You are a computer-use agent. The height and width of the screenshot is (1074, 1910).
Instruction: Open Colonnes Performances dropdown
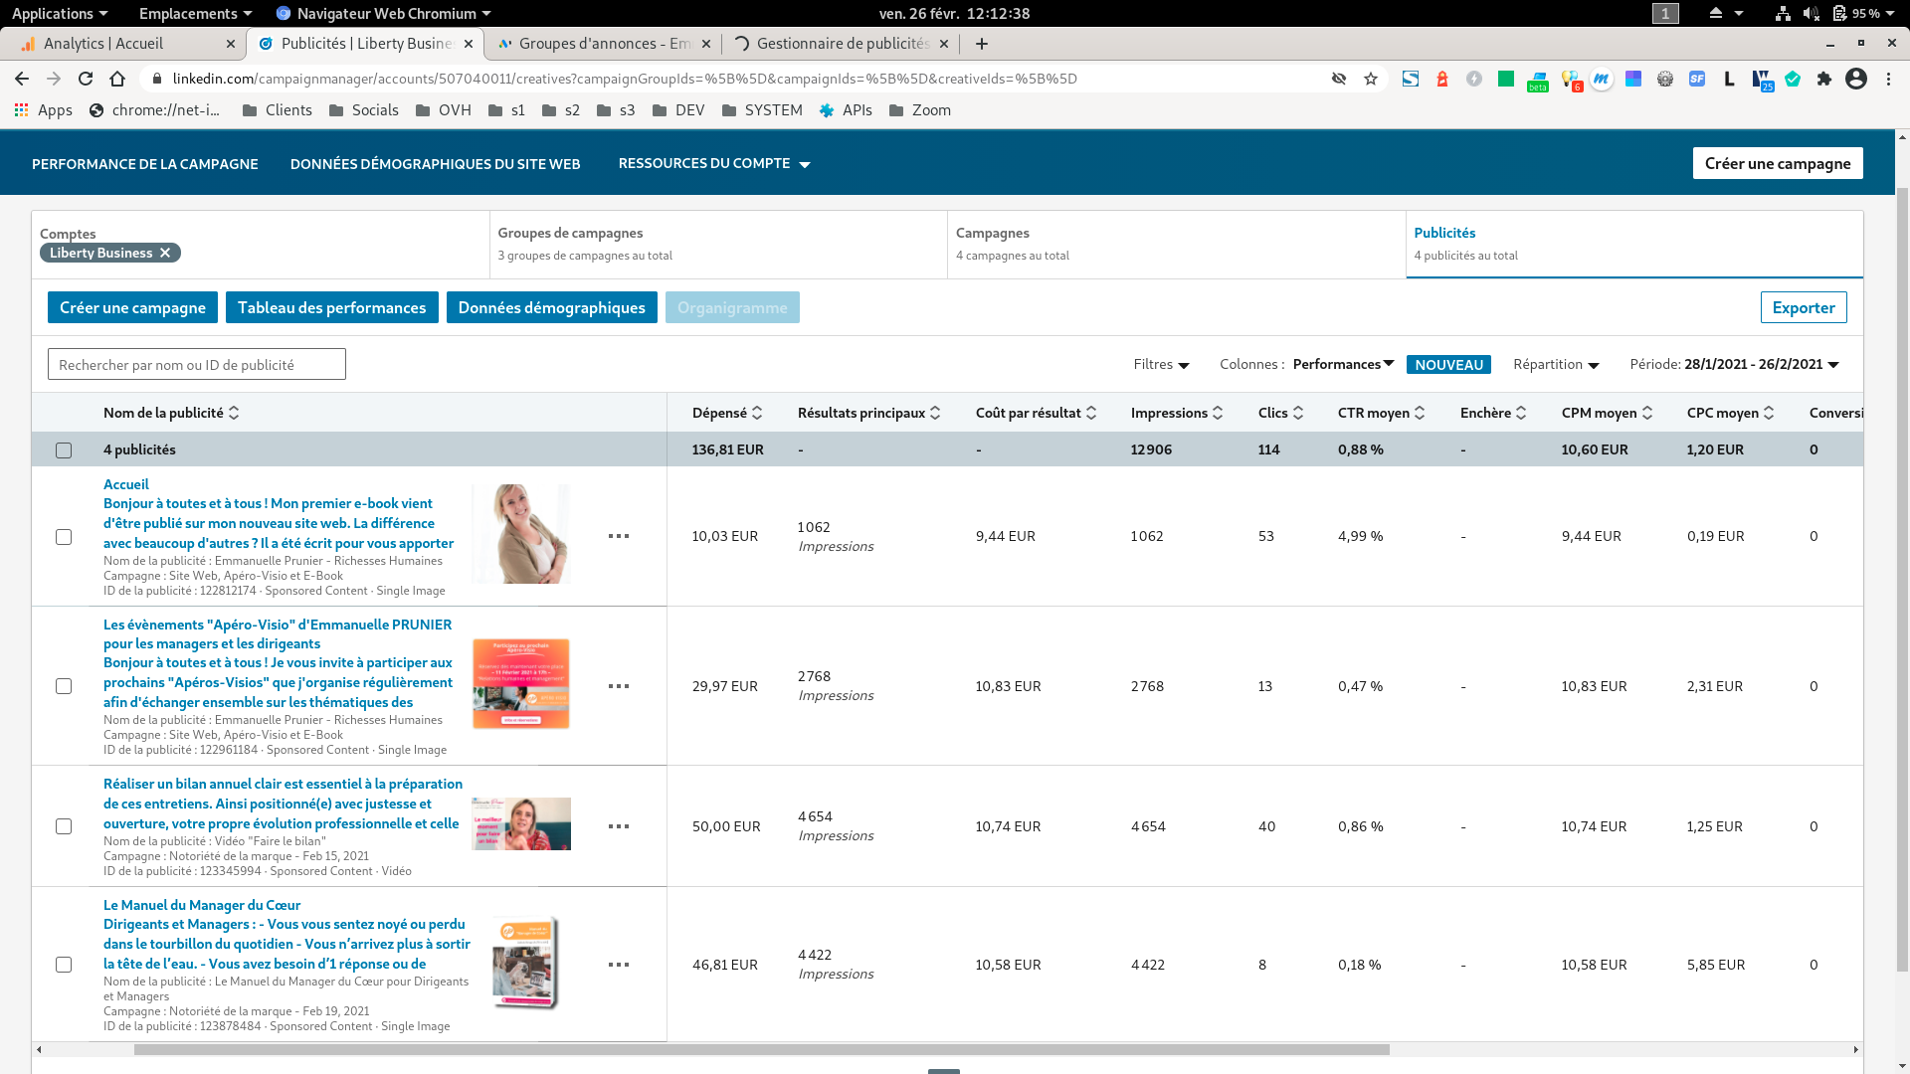coord(1344,364)
